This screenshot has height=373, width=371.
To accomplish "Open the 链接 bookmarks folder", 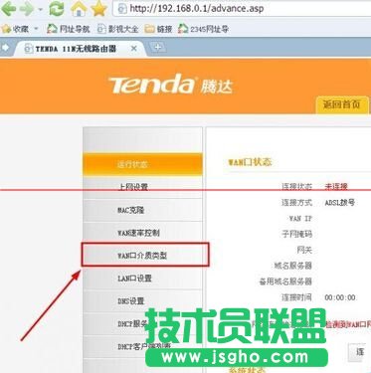I will pos(158,29).
